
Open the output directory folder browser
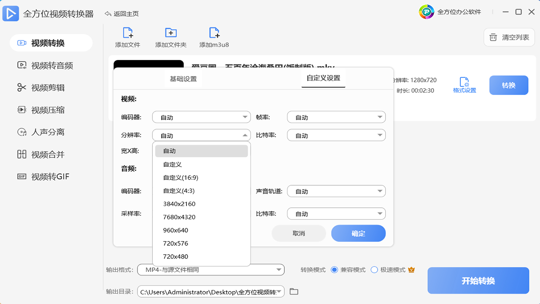pos(294,291)
